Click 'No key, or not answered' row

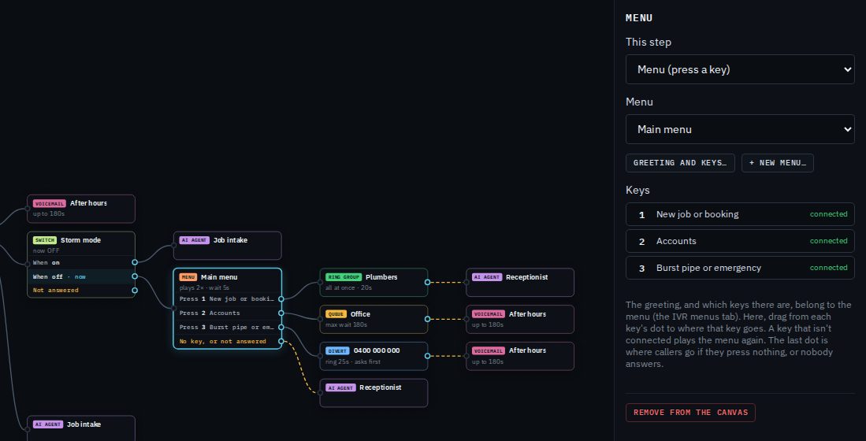[x=227, y=342]
